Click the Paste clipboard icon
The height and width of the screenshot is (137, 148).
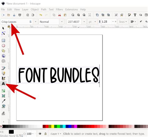click(65, 15)
